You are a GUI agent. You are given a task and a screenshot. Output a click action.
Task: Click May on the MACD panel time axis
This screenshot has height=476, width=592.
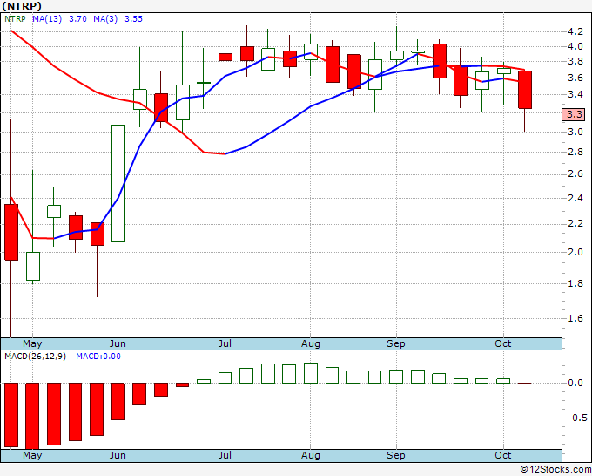pyautogui.click(x=32, y=455)
